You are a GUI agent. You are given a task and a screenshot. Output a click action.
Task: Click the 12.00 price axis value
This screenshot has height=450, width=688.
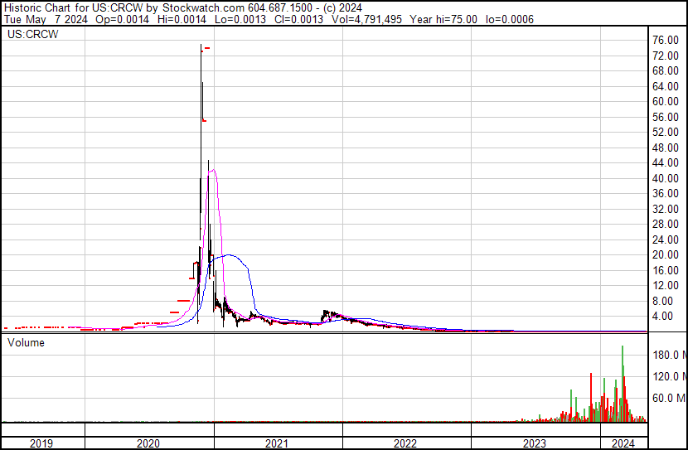pyautogui.click(x=666, y=286)
